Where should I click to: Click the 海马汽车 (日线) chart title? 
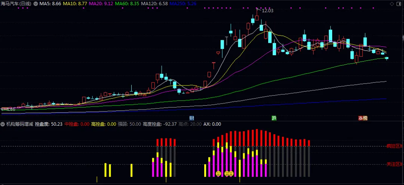click(x=16, y=4)
